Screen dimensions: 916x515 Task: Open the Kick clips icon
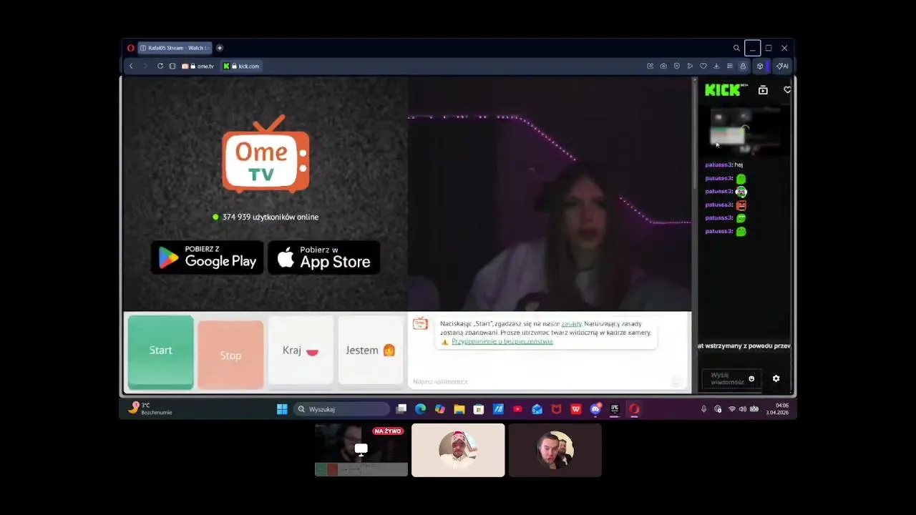pos(763,90)
